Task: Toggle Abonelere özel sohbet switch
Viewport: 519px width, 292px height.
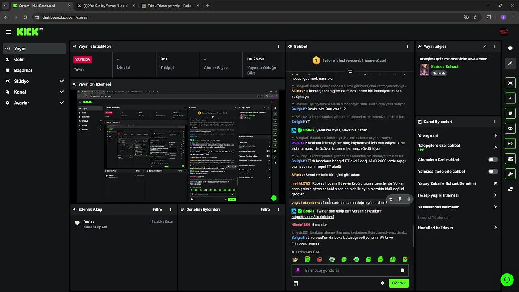Action: [x=493, y=160]
